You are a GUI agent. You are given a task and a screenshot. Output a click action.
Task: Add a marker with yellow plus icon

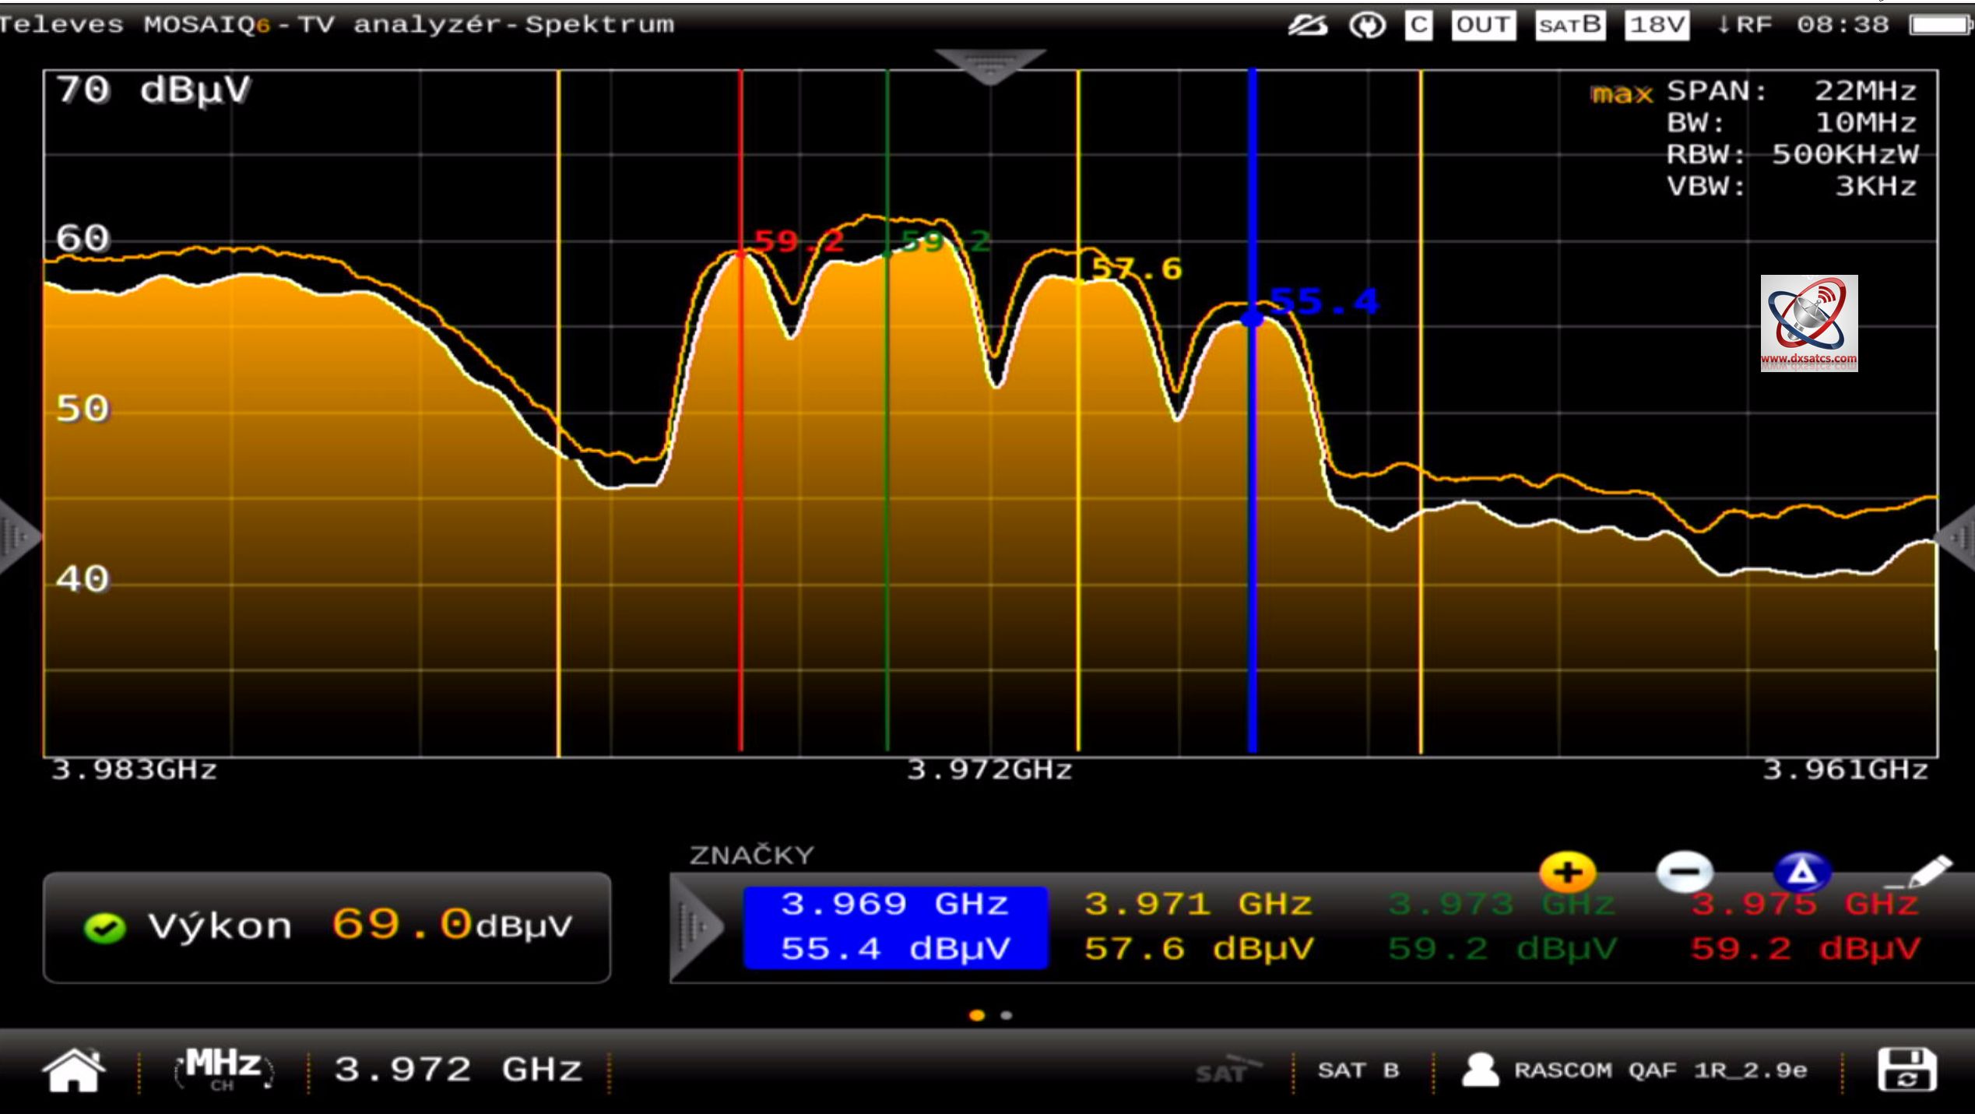(x=1567, y=872)
